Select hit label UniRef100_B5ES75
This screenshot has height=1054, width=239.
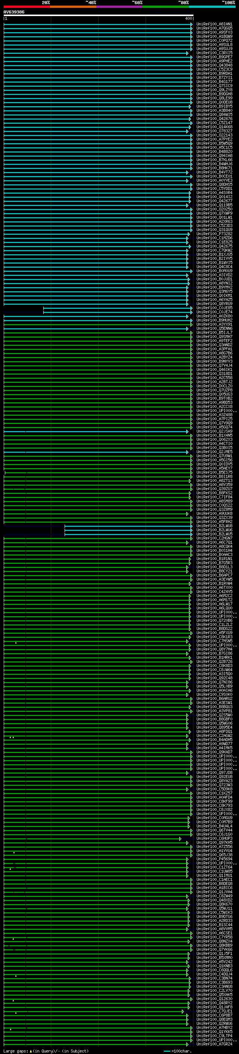pos(214,473)
